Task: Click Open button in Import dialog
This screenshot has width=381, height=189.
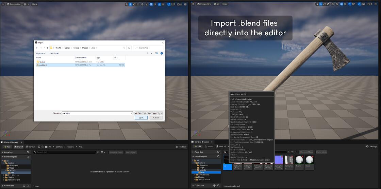Action: 141,118
